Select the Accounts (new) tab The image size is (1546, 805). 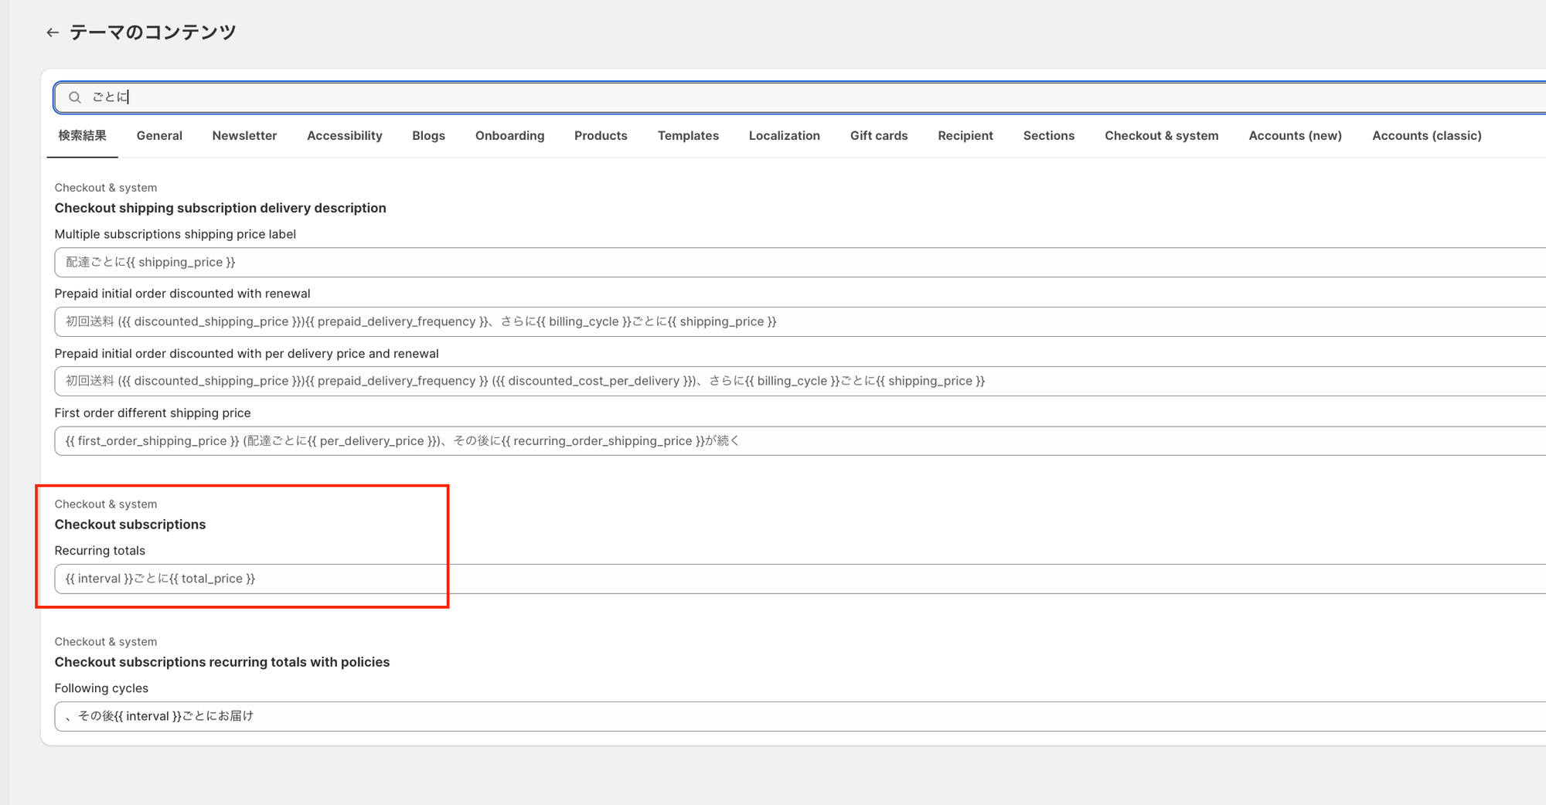[1295, 136]
